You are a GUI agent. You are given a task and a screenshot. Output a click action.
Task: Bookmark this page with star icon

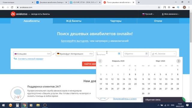(x=159, y=7)
